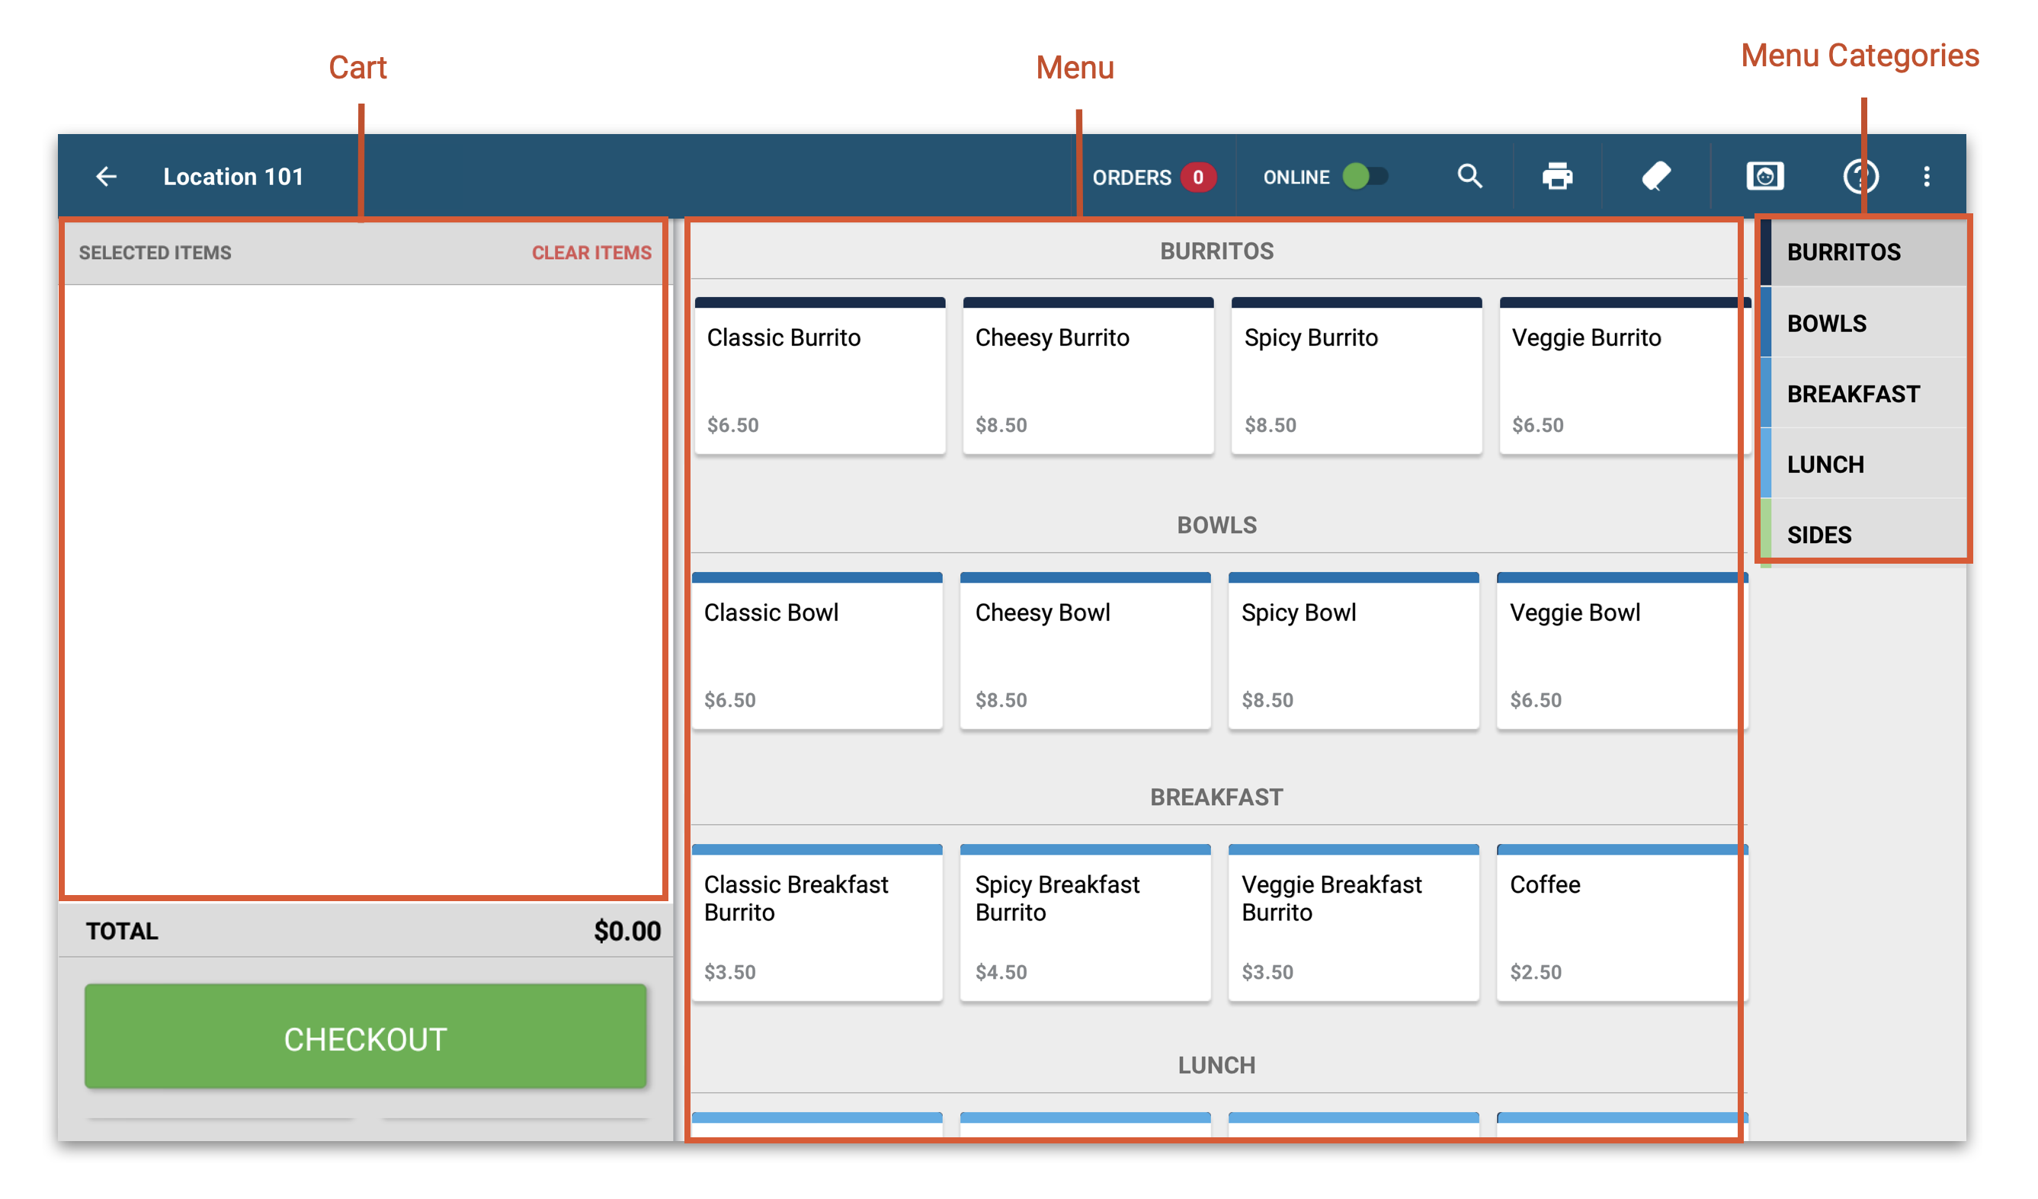Image resolution: width=2038 pixels, height=1199 pixels.
Task: Open the SIDES category
Action: 1863,535
